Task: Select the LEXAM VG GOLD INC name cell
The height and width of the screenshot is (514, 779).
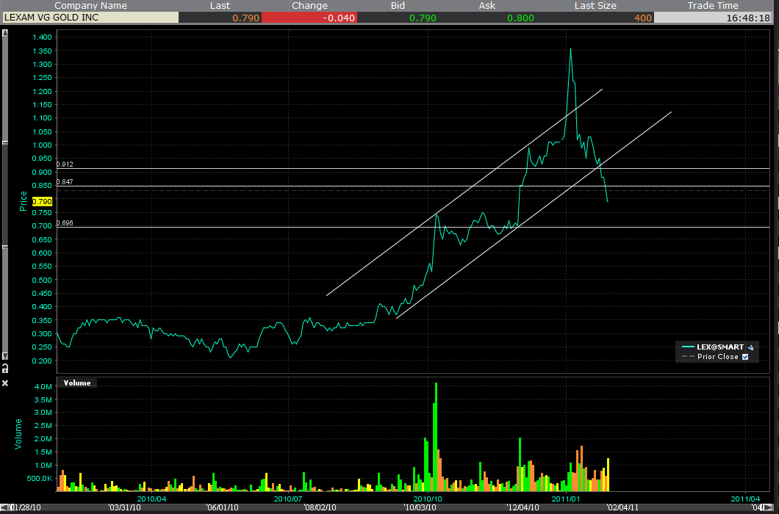Action: (x=90, y=18)
